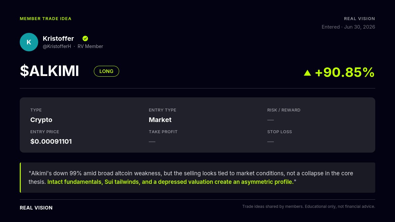Click the Take Profit dash value

tap(152, 142)
